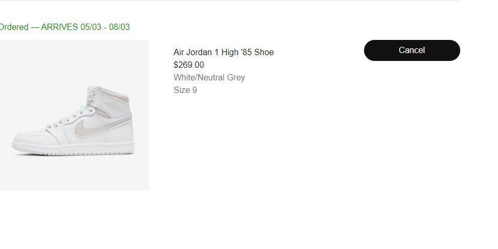Open the Air Jordan 1 High '85 Shoe title

pyautogui.click(x=223, y=52)
